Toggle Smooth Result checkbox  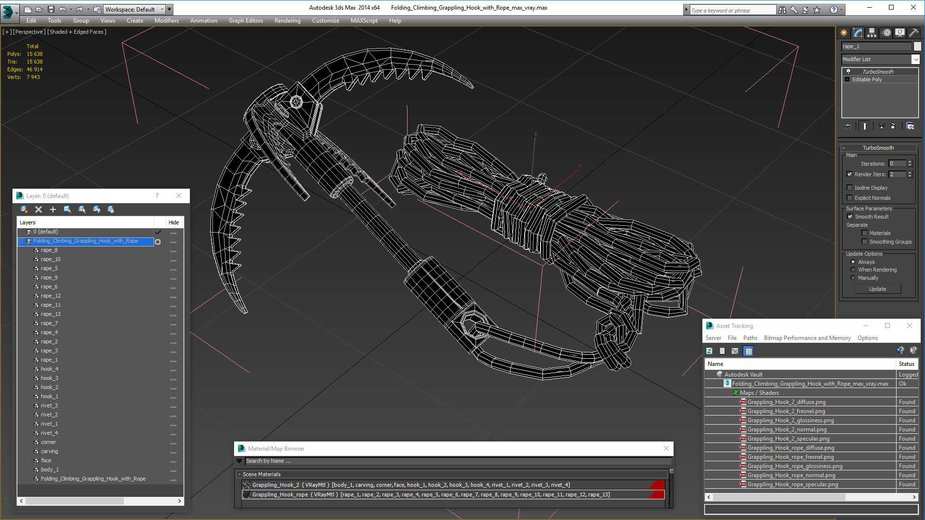(x=850, y=217)
